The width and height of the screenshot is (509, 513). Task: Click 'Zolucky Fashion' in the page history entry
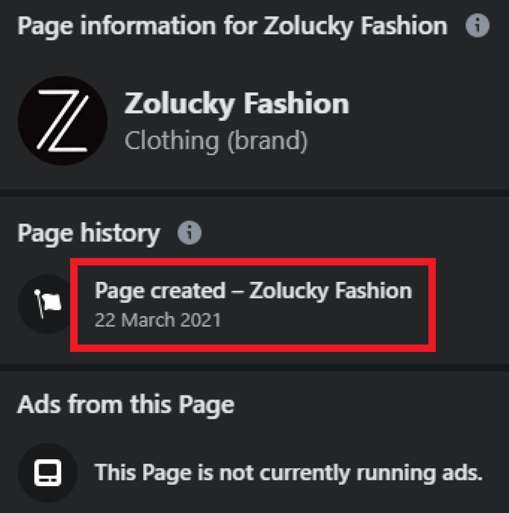pos(330,290)
